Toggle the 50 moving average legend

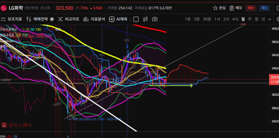(32, 29)
